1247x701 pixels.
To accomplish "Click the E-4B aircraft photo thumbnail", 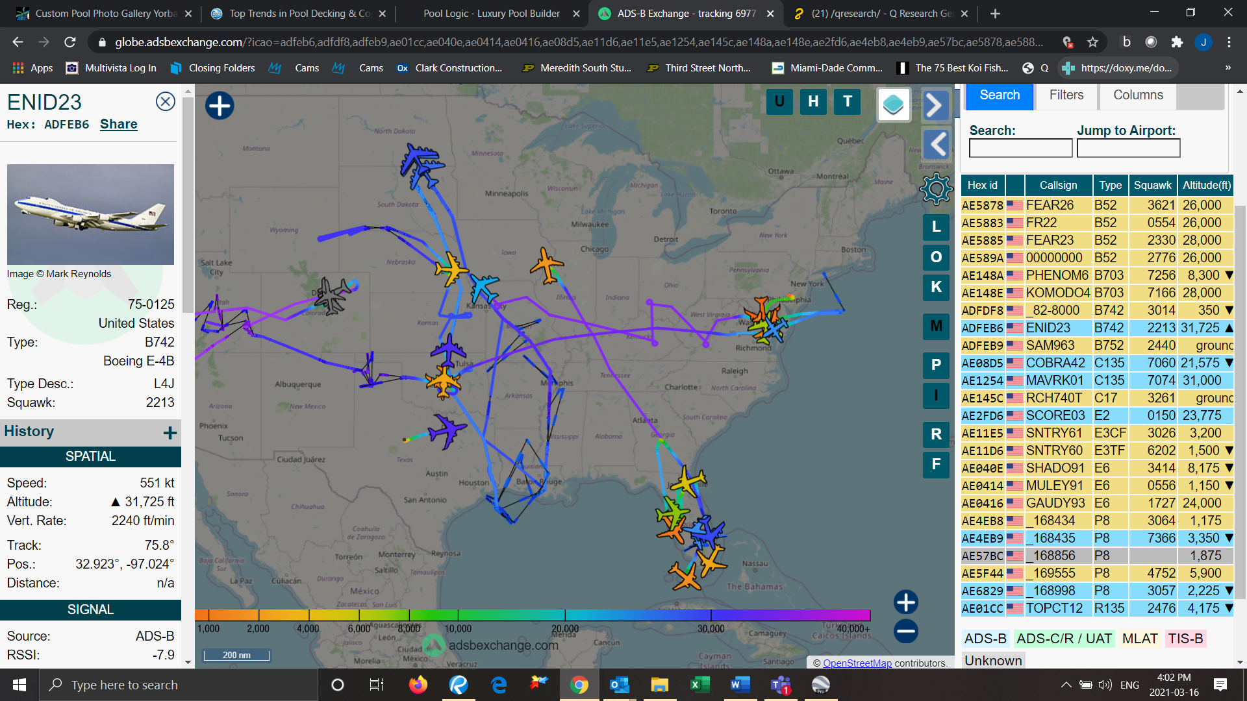I will [x=90, y=214].
